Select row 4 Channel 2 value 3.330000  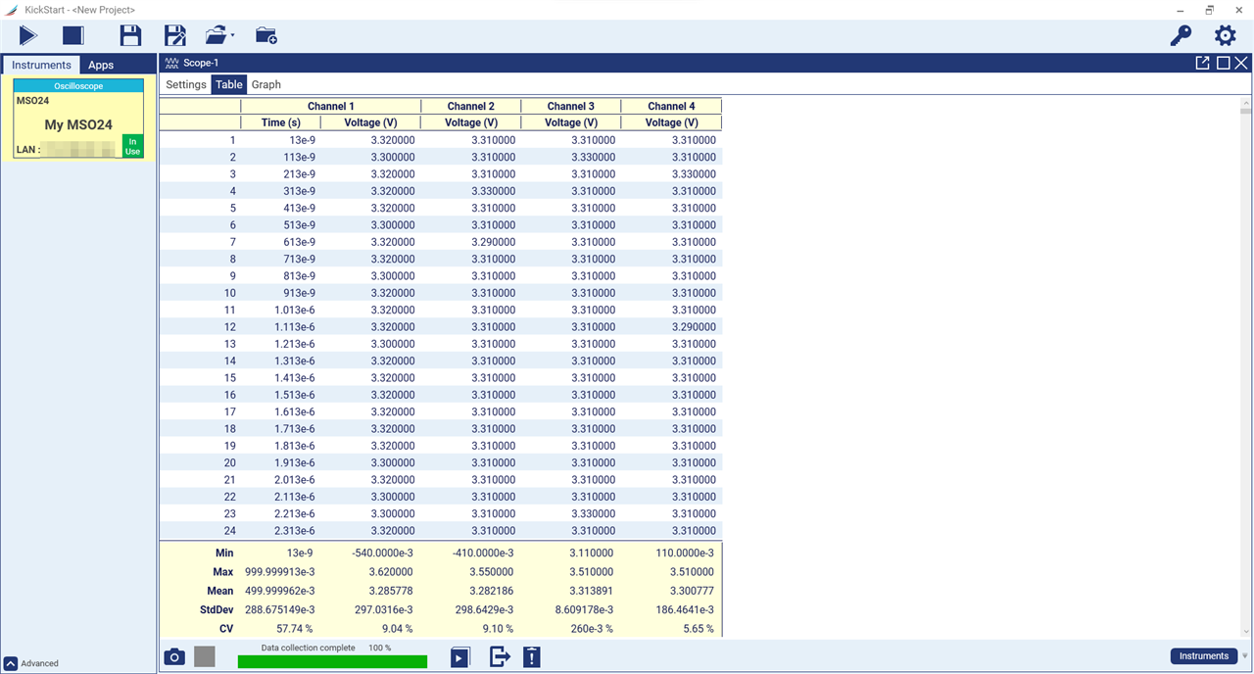471,191
